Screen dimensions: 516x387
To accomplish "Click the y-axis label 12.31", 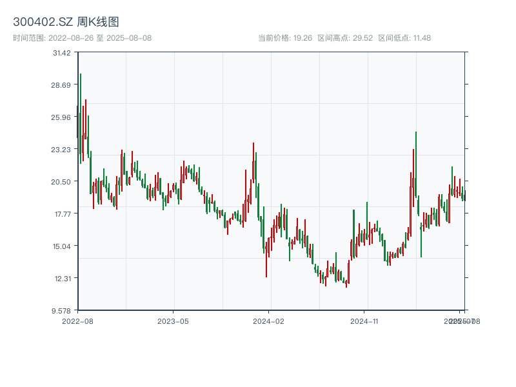I will [63, 279].
